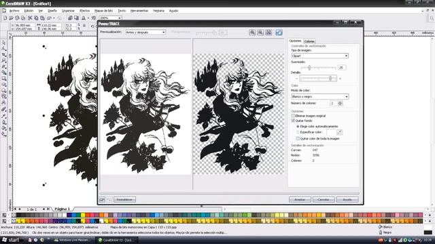Click the PowerTRACE zoom out magnifier
The width and height of the screenshot is (435, 244).
260,33
